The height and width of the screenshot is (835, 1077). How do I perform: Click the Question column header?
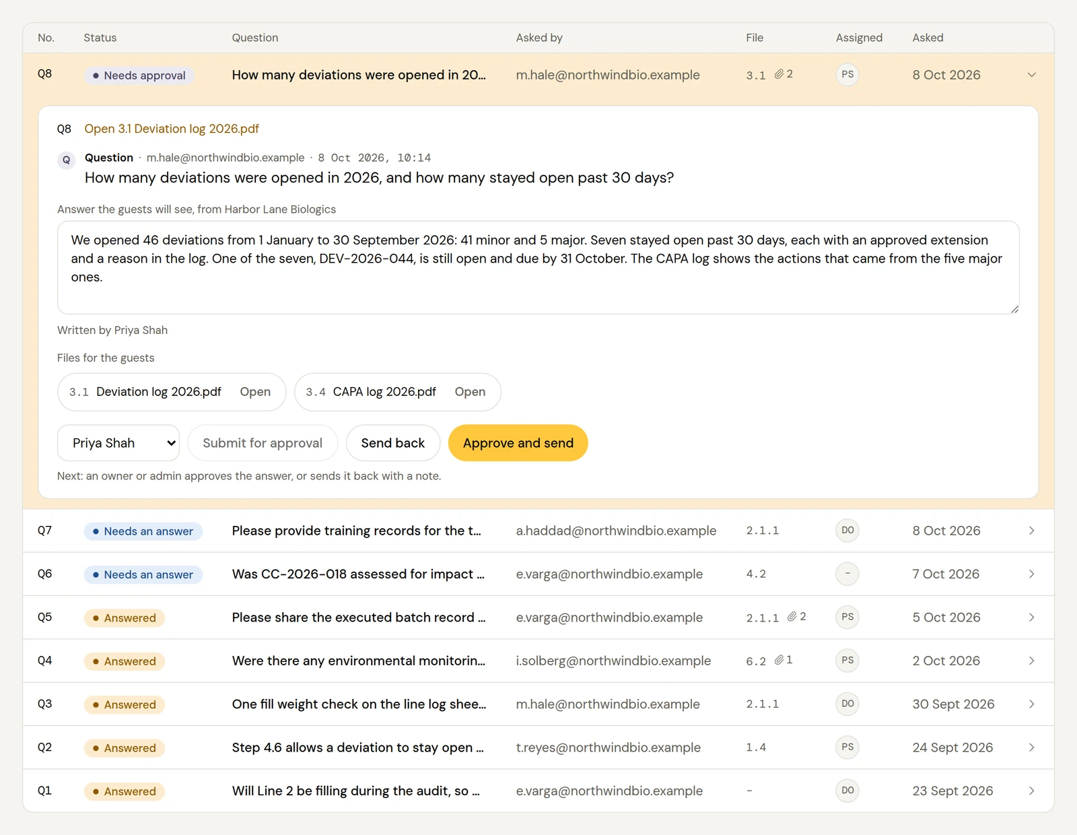click(255, 38)
